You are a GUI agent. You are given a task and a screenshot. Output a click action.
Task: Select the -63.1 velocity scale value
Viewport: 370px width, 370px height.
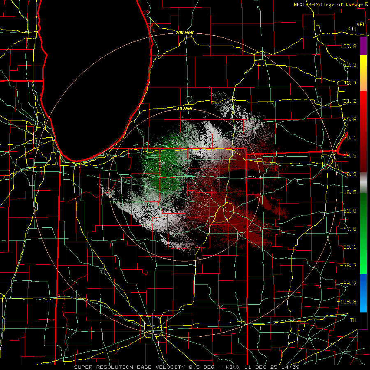point(348,247)
